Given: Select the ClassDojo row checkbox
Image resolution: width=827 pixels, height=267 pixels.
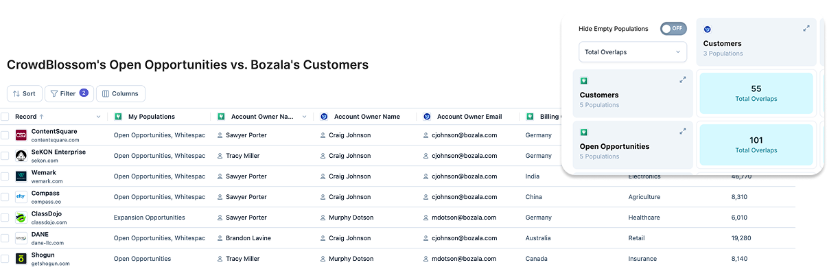Looking at the screenshot, I should click(x=5, y=218).
